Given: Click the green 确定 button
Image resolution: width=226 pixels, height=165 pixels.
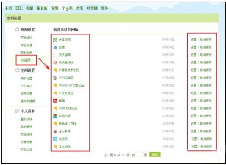Looking at the screenshot, I should pos(155,155).
